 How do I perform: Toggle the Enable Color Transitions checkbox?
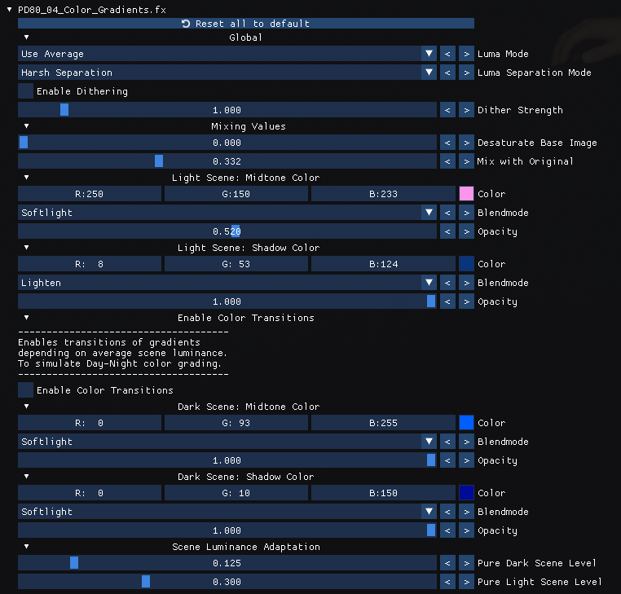[26, 390]
